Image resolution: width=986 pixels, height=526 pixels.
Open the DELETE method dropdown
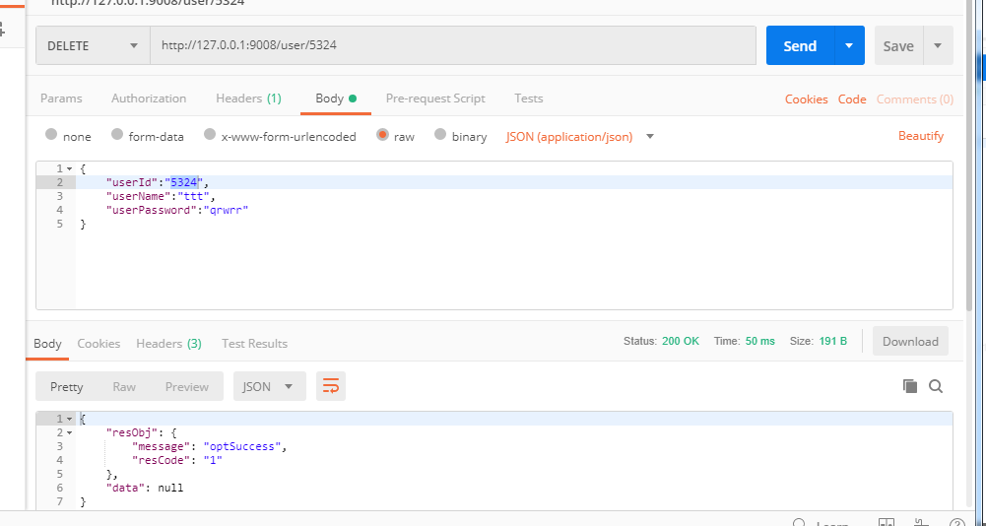click(93, 45)
